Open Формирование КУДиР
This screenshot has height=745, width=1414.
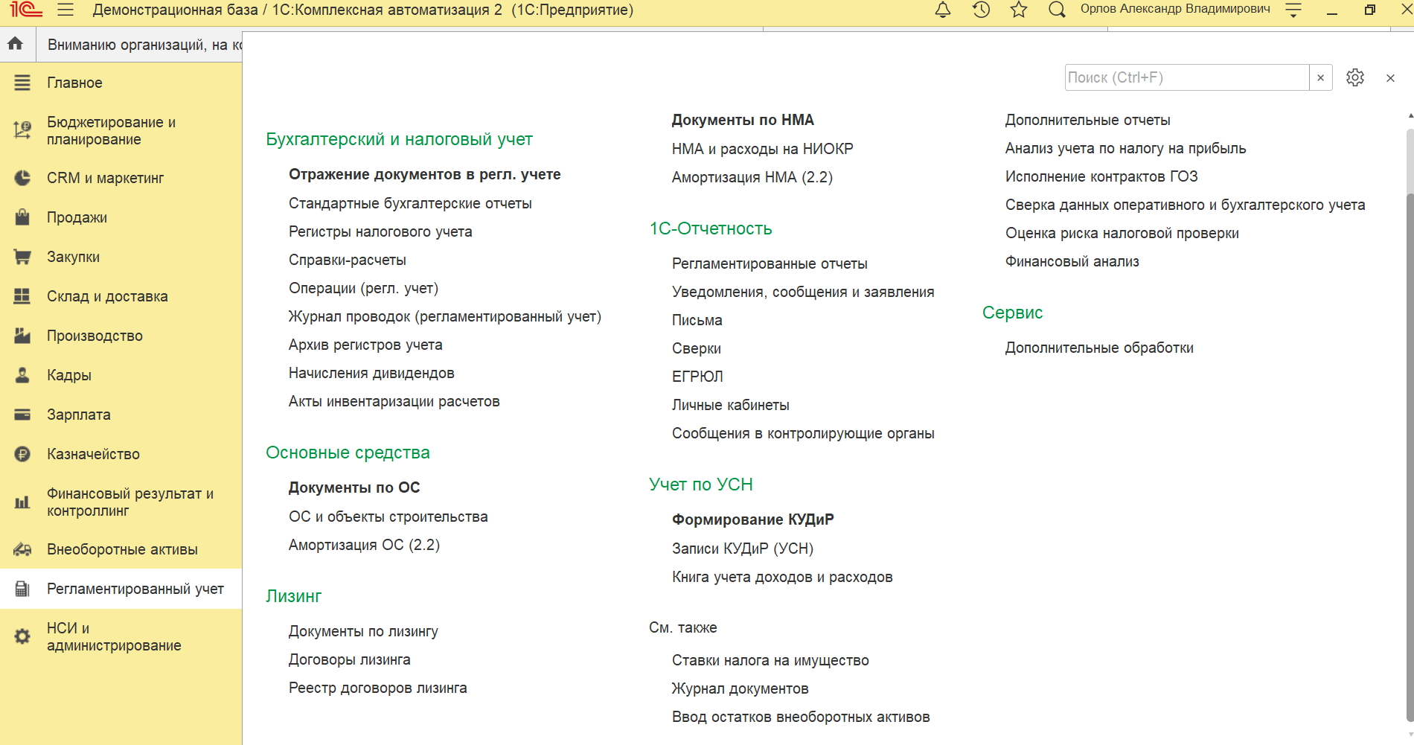point(753,519)
